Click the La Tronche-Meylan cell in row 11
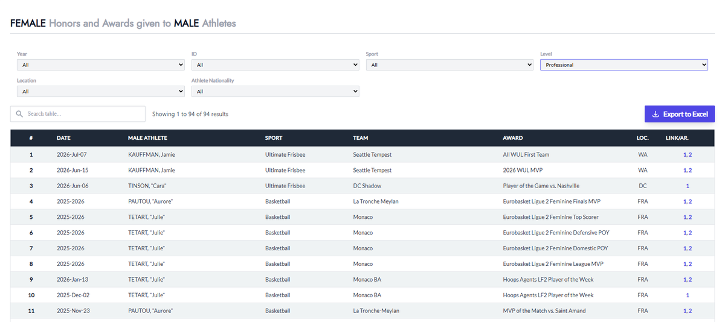The height and width of the screenshot is (322, 725). 376,311
